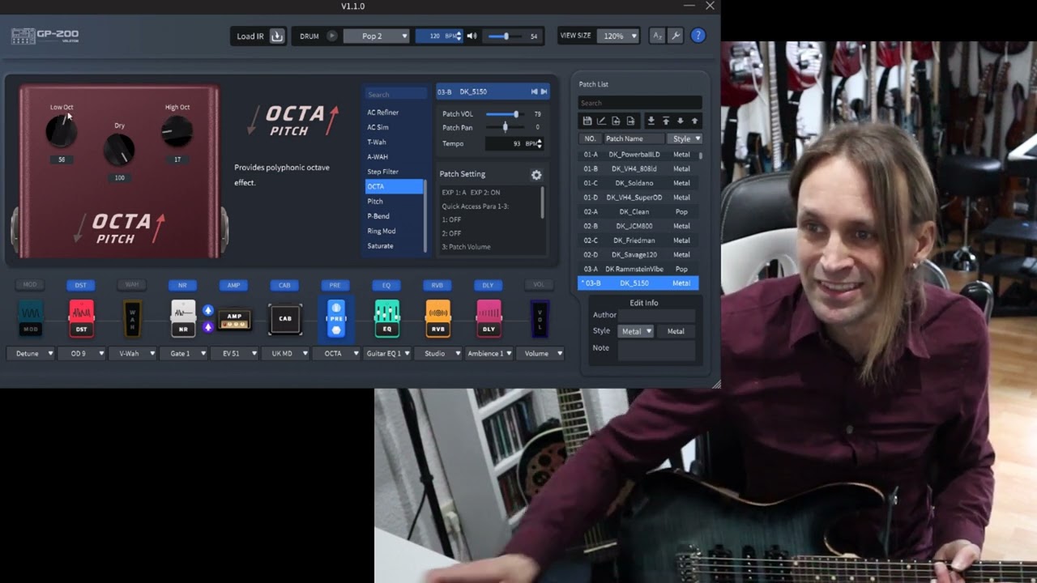
Task: Click the import patch file icon
Action: tap(616, 121)
